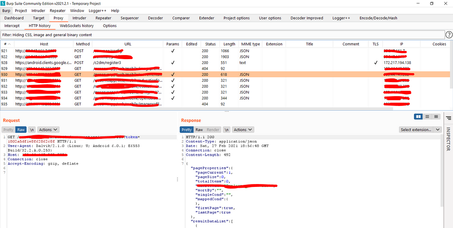Open the Repeater menu
This screenshot has width=453, height=228.
point(57,11)
